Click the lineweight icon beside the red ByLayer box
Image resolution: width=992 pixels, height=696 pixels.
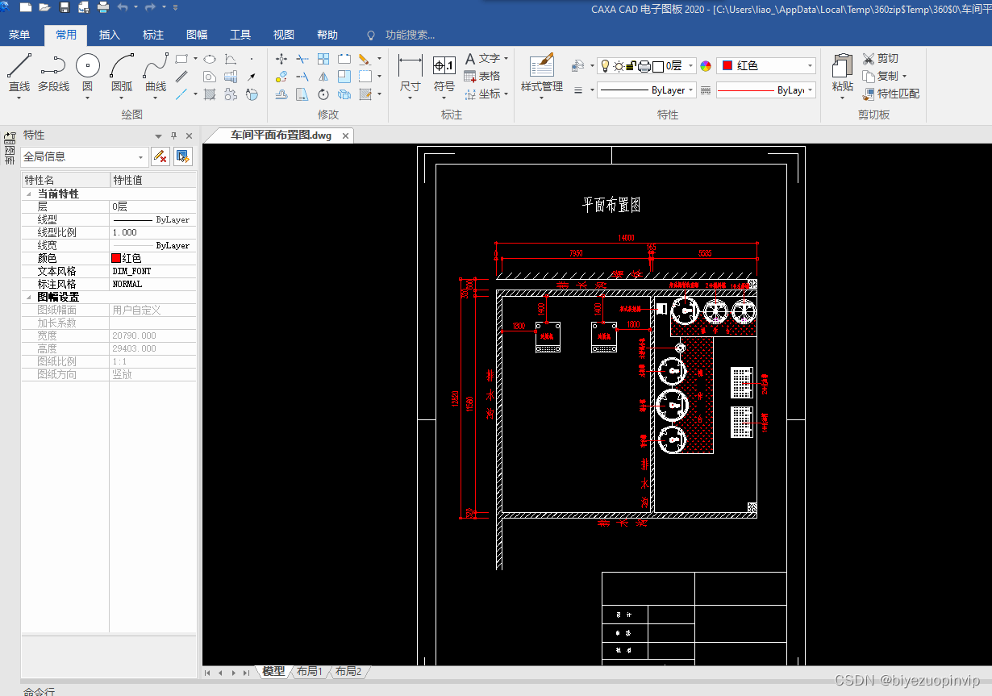pos(706,90)
